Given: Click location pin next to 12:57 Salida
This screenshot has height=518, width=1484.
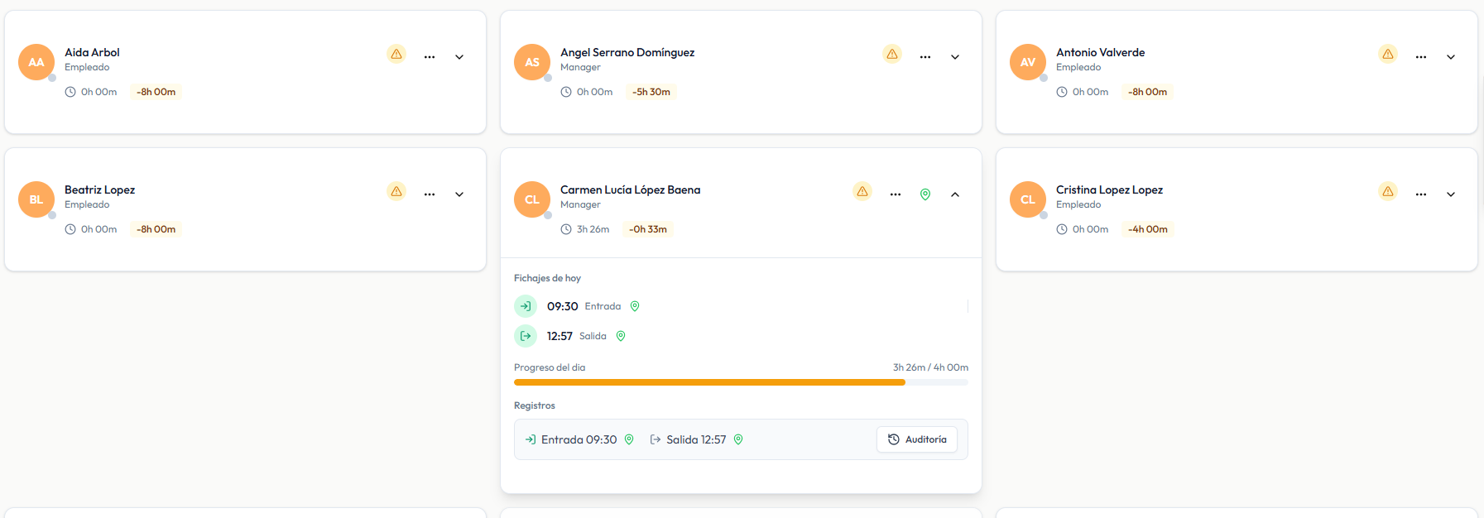Looking at the screenshot, I should (x=621, y=336).
